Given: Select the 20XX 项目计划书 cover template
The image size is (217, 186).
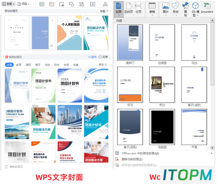Looking at the screenshot, I should pyautogui.click(x=70, y=85).
